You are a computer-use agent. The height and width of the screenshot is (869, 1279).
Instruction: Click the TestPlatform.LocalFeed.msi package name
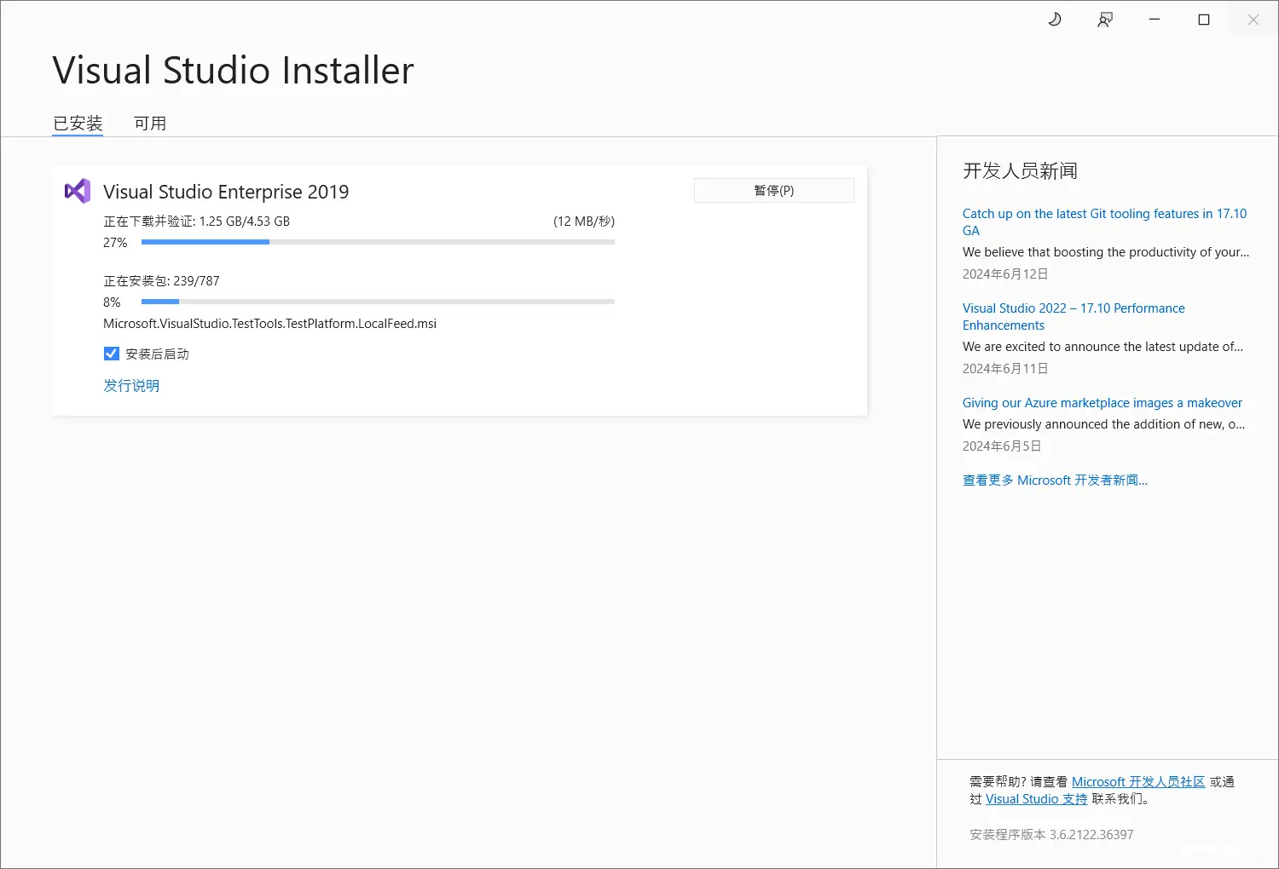coord(269,324)
